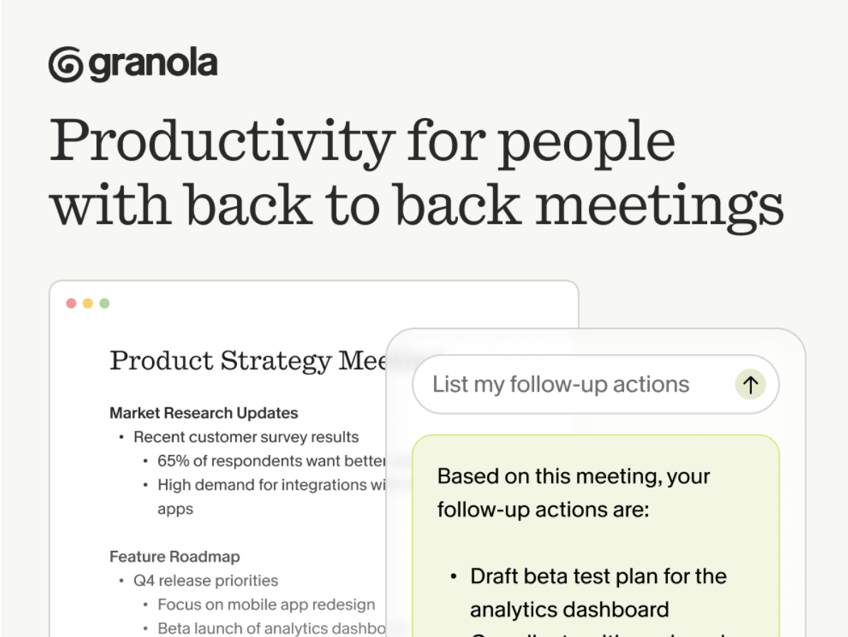Focus the 'List my follow-up actions' input
The height and width of the screenshot is (637, 848).
click(x=595, y=385)
